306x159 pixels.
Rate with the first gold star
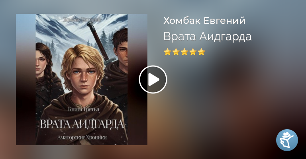(167, 52)
